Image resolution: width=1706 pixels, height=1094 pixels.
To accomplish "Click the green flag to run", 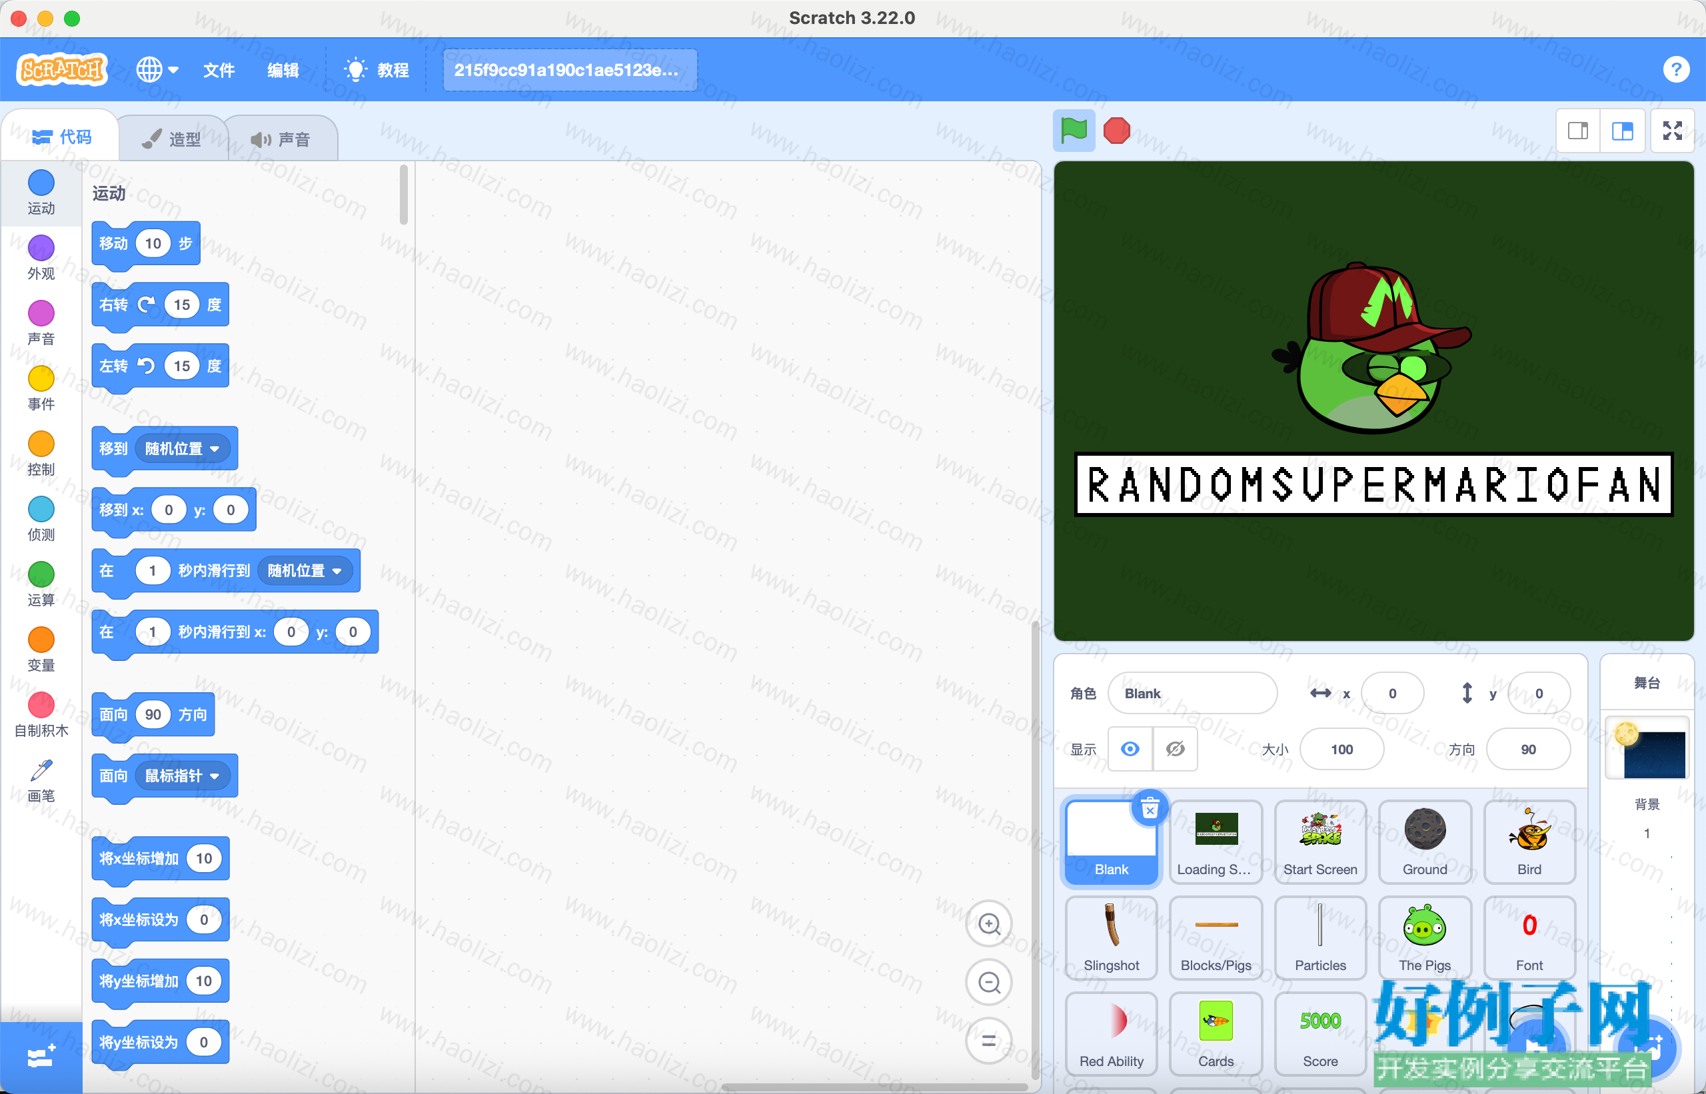I will click(x=1074, y=131).
